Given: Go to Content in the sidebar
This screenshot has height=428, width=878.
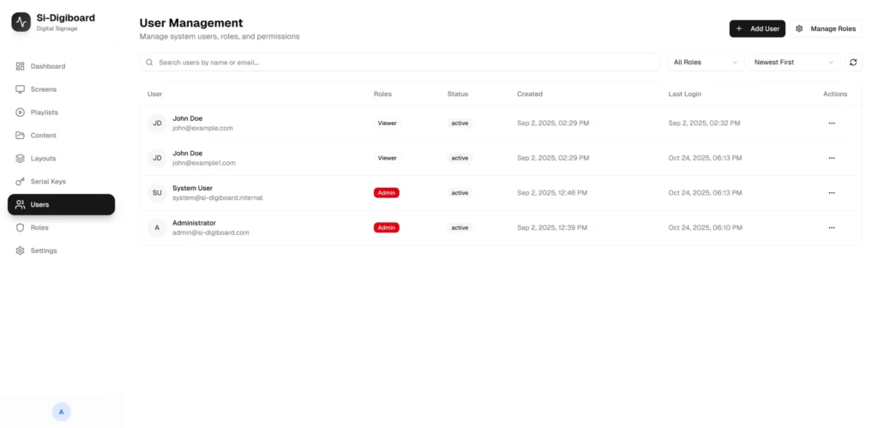Looking at the screenshot, I should pos(43,136).
